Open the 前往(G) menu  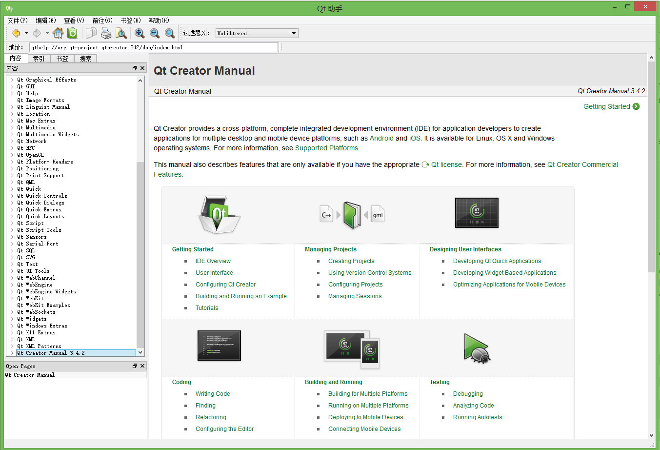click(102, 20)
